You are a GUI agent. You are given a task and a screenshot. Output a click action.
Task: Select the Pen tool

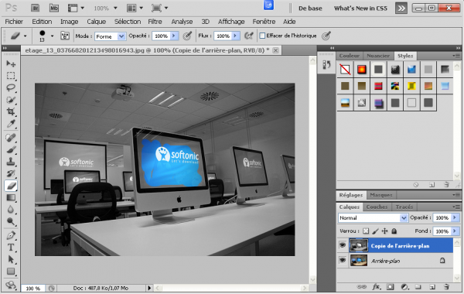click(x=11, y=236)
